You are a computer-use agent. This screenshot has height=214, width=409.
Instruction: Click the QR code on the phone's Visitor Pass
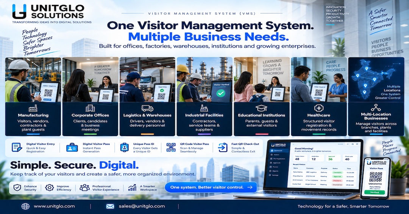click(x=376, y=177)
